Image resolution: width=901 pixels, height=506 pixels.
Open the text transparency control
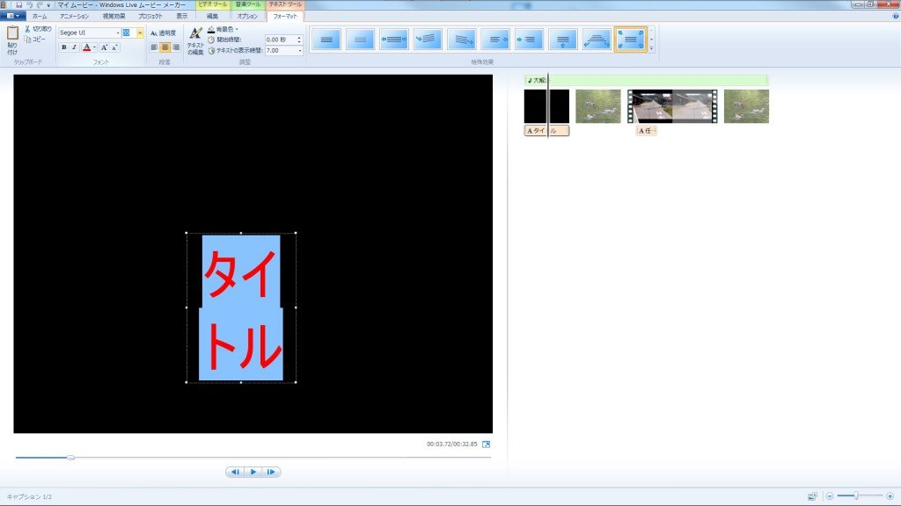click(163, 33)
